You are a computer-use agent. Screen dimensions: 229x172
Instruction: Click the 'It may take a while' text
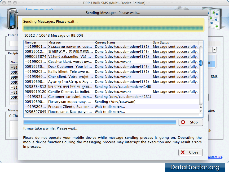tap(51, 128)
